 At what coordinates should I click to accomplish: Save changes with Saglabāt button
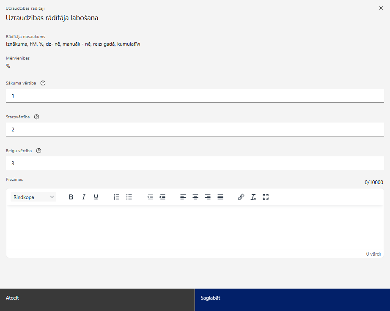click(293, 300)
